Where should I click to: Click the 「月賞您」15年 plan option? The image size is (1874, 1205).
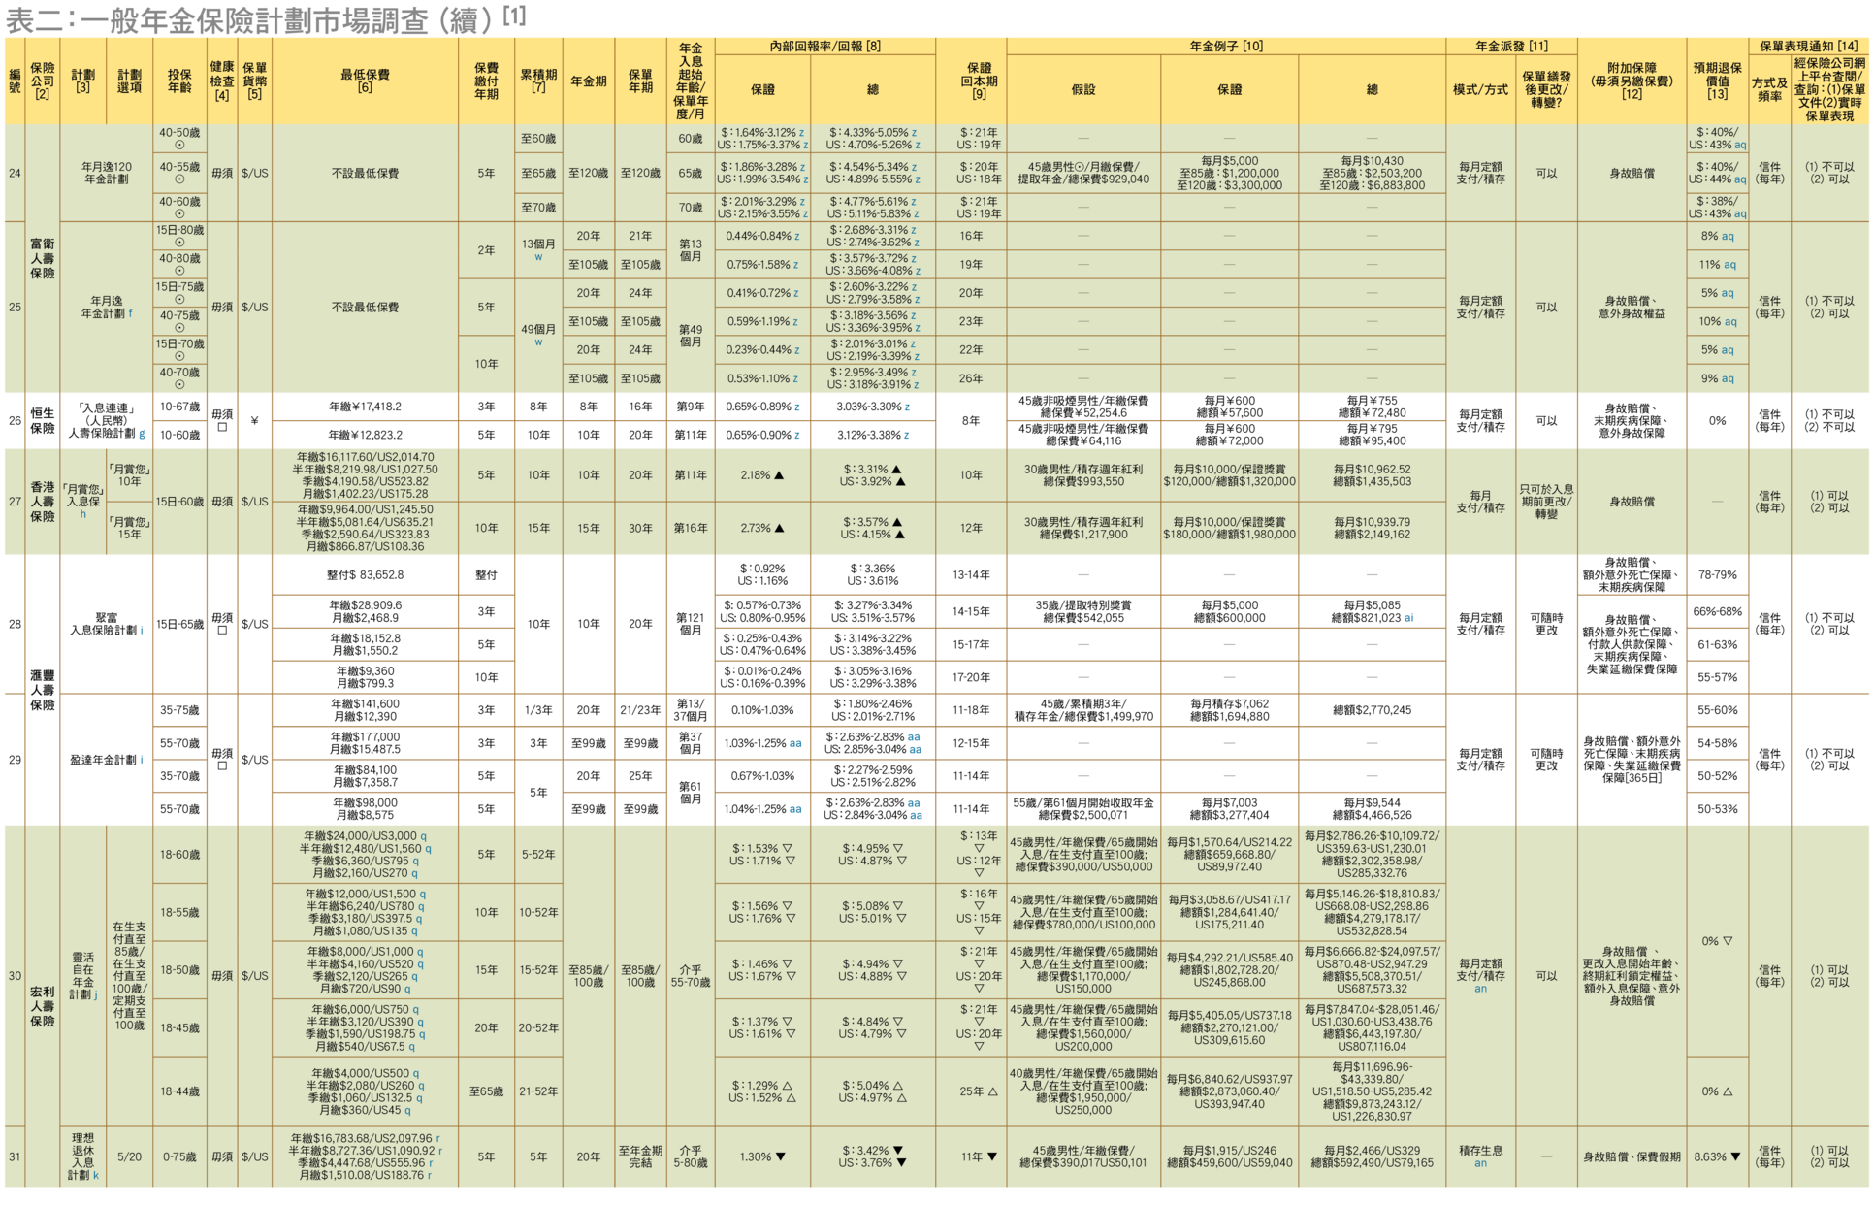tap(129, 528)
